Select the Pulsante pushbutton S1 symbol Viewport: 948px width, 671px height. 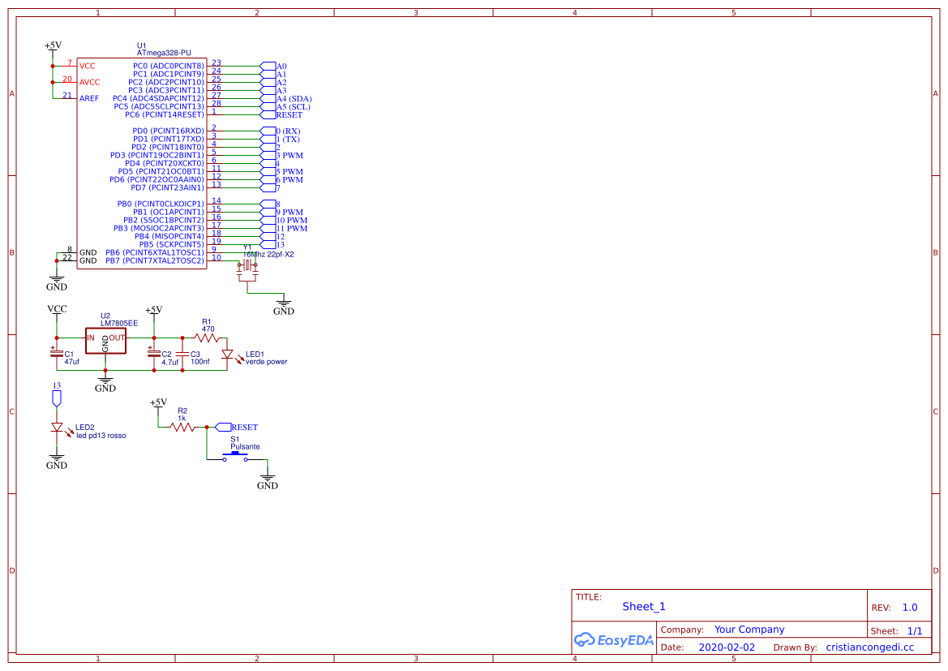click(235, 454)
